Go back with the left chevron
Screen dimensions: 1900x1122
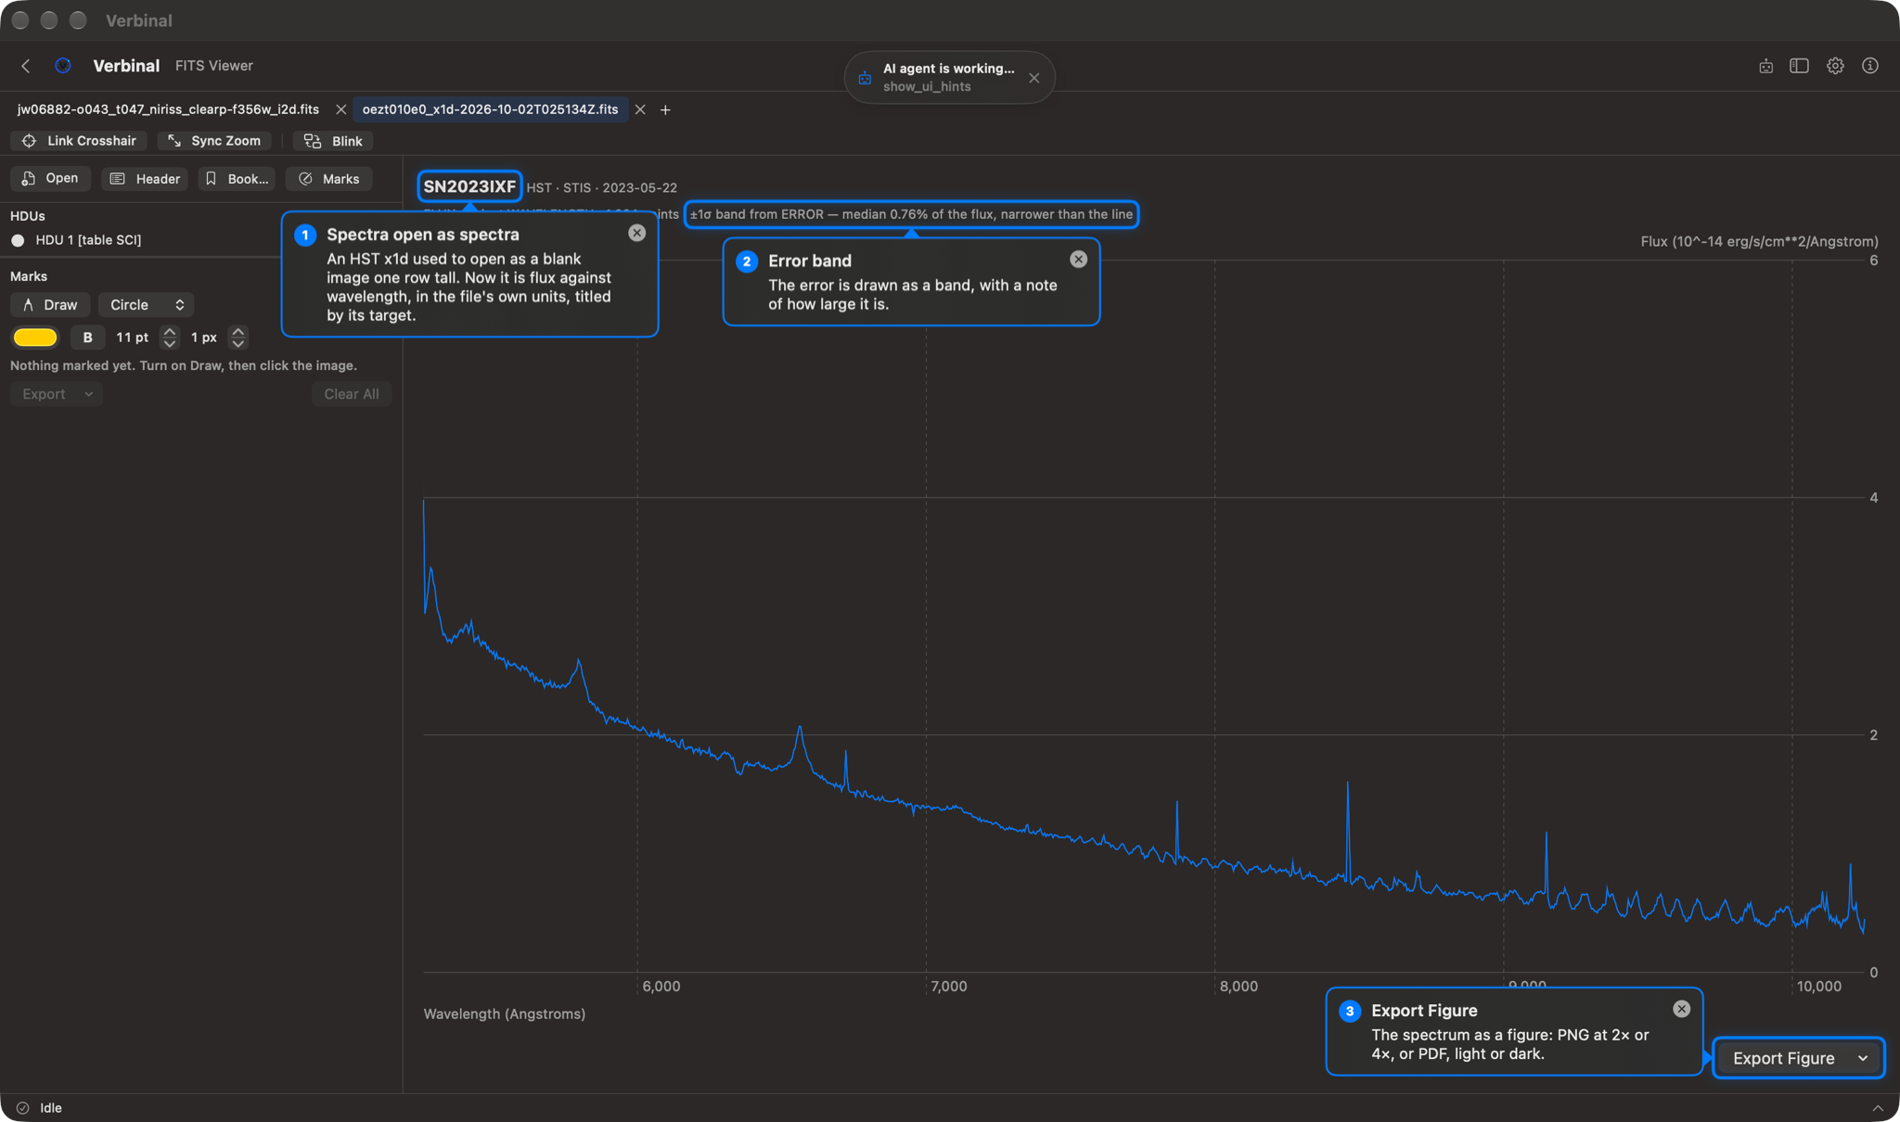pos(26,66)
